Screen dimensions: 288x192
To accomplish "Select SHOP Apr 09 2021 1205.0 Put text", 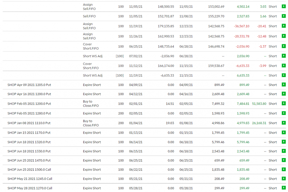I will tap(29, 85).
